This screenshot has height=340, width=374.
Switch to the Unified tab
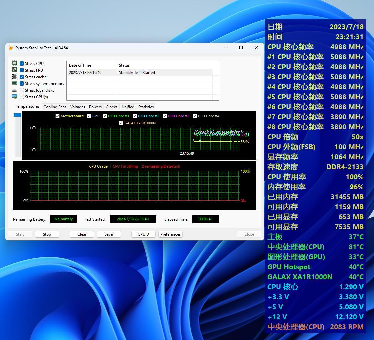click(128, 107)
